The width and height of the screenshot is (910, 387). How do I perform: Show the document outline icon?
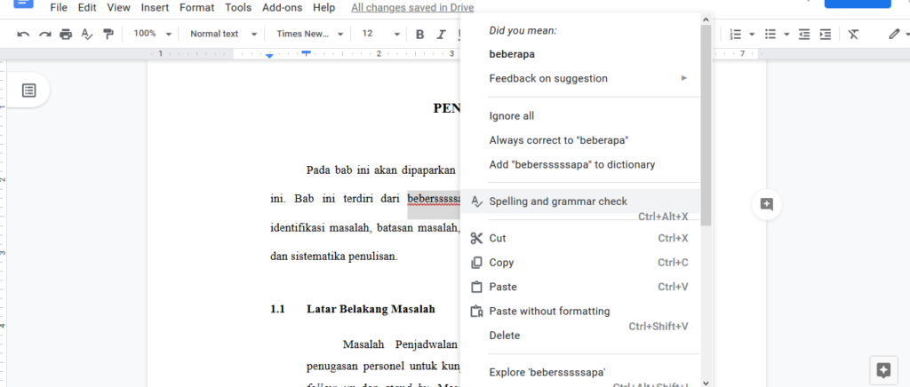click(29, 91)
